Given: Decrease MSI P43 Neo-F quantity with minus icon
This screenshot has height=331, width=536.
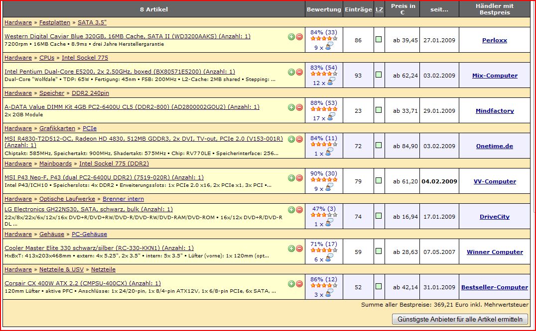Looking at the screenshot, I should [x=299, y=178].
